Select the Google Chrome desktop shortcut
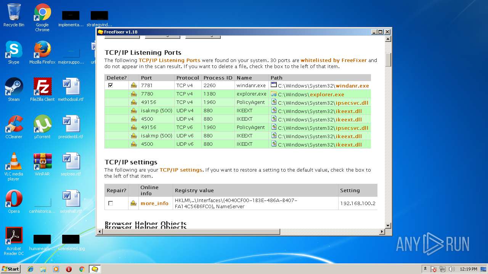This screenshot has width=488, height=274. pos(42,18)
